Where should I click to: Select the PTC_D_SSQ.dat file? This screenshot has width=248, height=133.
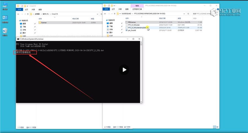[x=164, y=25]
